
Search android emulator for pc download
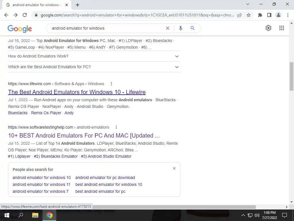[x=105, y=178]
